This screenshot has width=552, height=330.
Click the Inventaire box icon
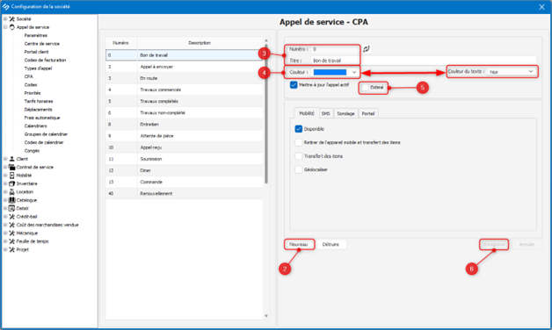[x=12, y=183]
